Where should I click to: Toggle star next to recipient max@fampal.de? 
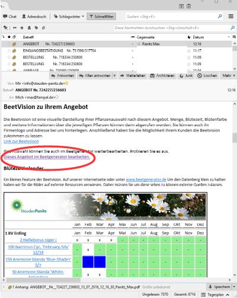(x=57, y=97)
